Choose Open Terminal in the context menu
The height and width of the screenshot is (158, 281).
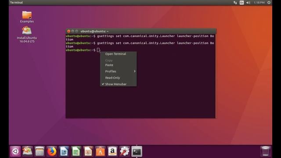click(x=118, y=54)
